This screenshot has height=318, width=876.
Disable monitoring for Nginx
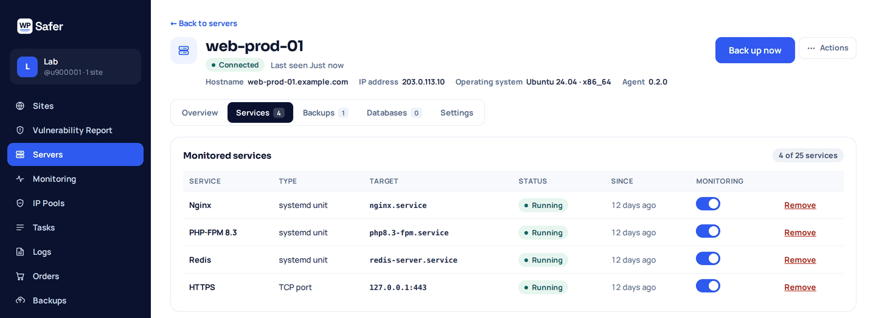tap(708, 204)
